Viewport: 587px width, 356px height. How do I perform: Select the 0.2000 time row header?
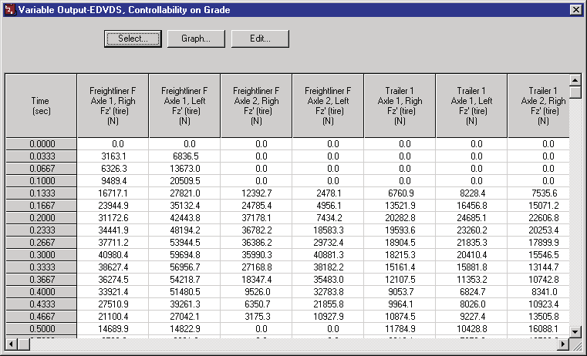point(41,218)
